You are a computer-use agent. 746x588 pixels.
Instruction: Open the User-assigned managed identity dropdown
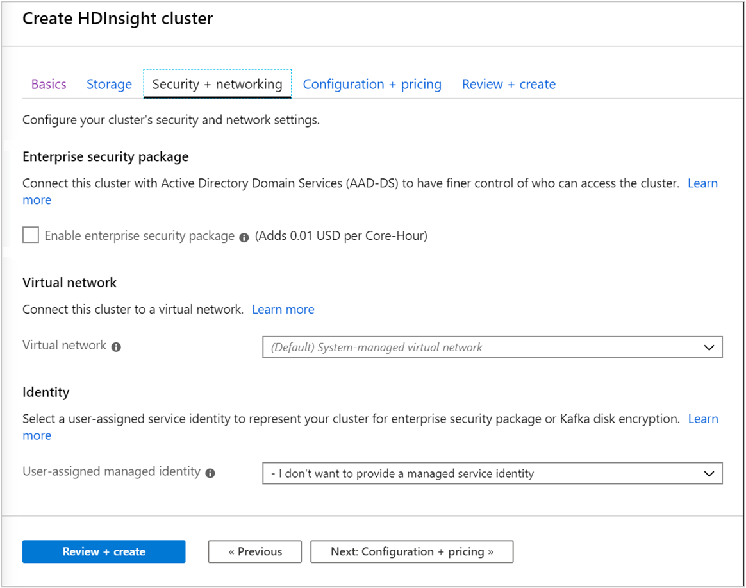click(x=492, y=473)
